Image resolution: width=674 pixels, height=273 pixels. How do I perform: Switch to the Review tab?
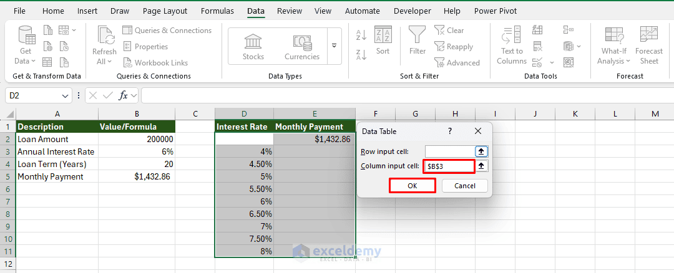click(290, 11)
